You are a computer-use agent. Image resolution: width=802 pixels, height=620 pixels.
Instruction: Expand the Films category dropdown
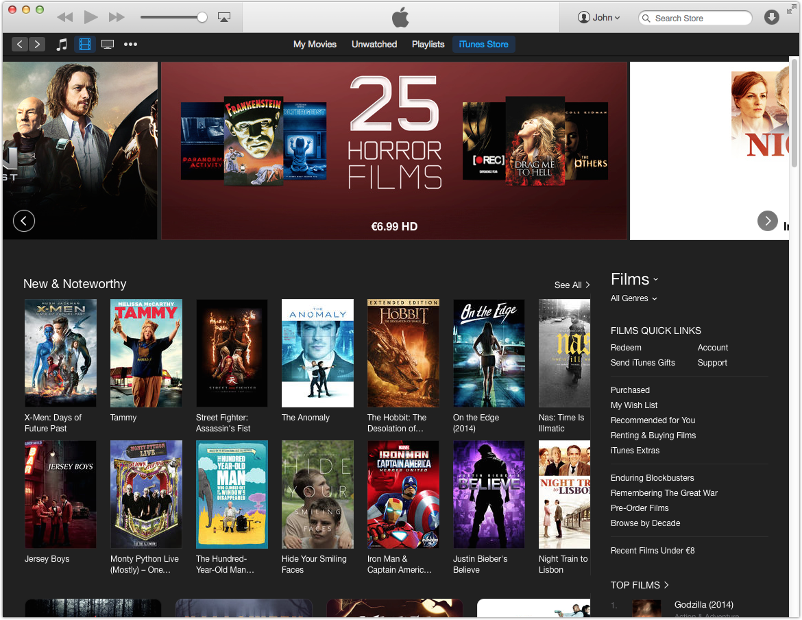pyautogui.click(x=634, y=279)
